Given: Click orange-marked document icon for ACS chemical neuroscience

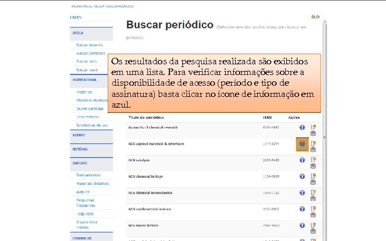Looking at the screenshot, I should pyautogui.click(x=313, y=192).
